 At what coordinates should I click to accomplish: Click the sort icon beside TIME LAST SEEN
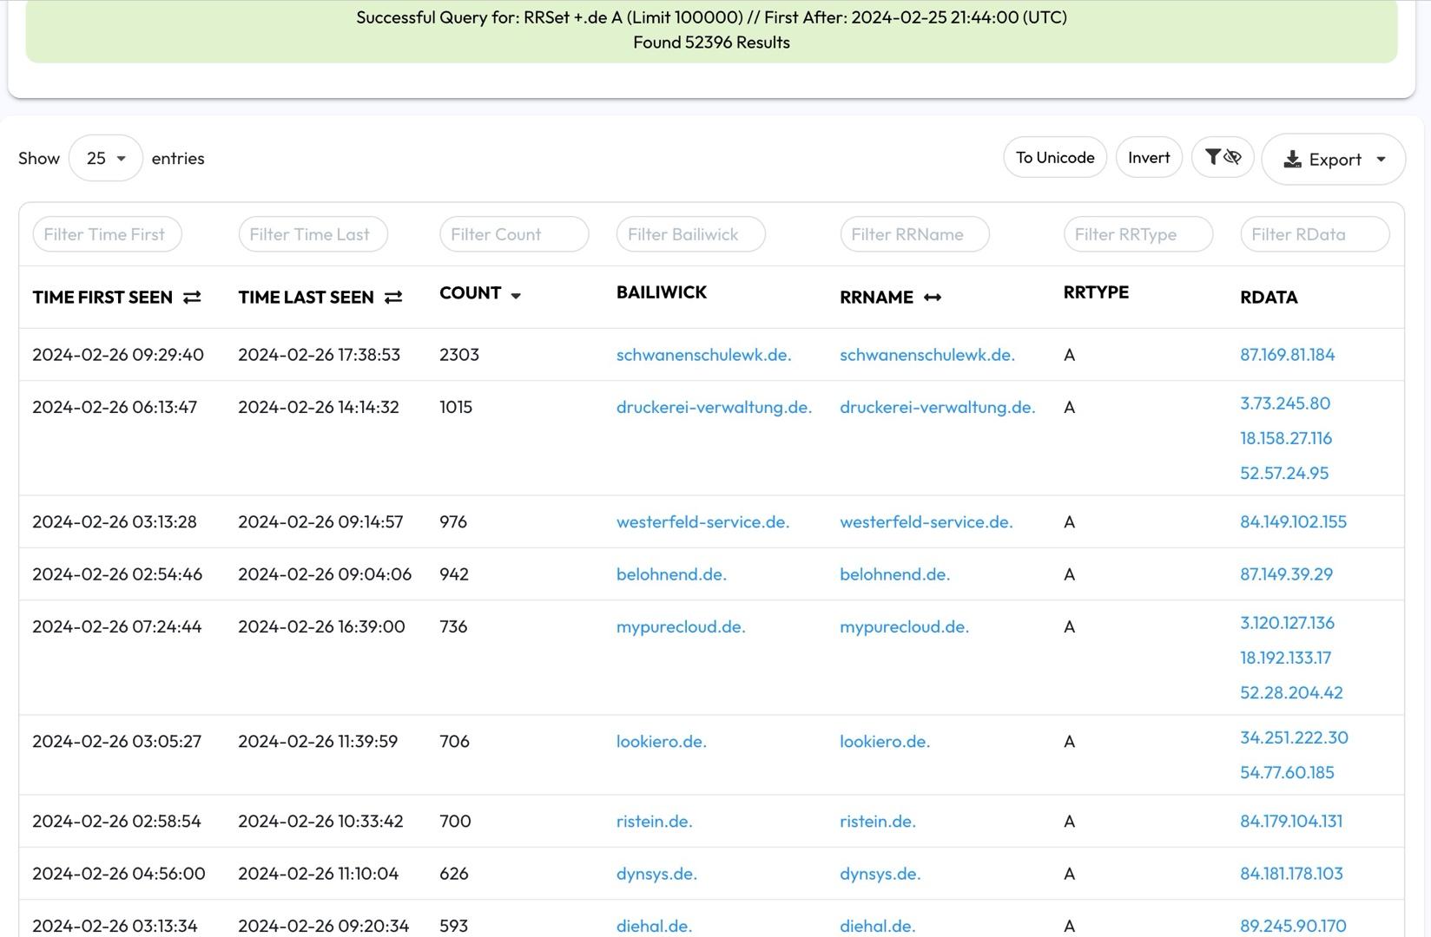click(394, 297)
